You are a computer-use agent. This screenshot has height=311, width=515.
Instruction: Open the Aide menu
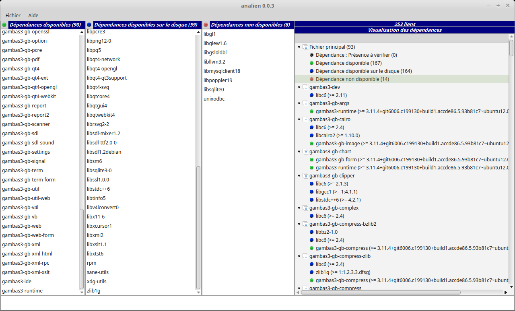(33, 15)
